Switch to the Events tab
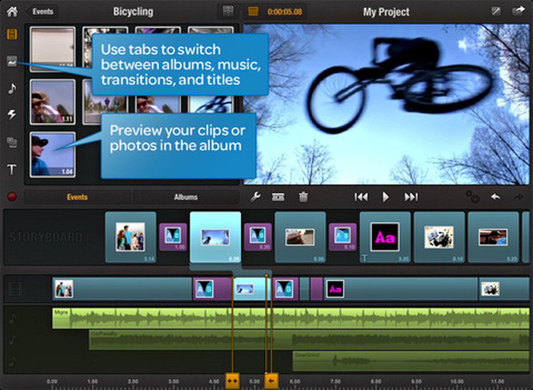The width and height of the screenshot is (533, 390). click(x=77, y=197)
